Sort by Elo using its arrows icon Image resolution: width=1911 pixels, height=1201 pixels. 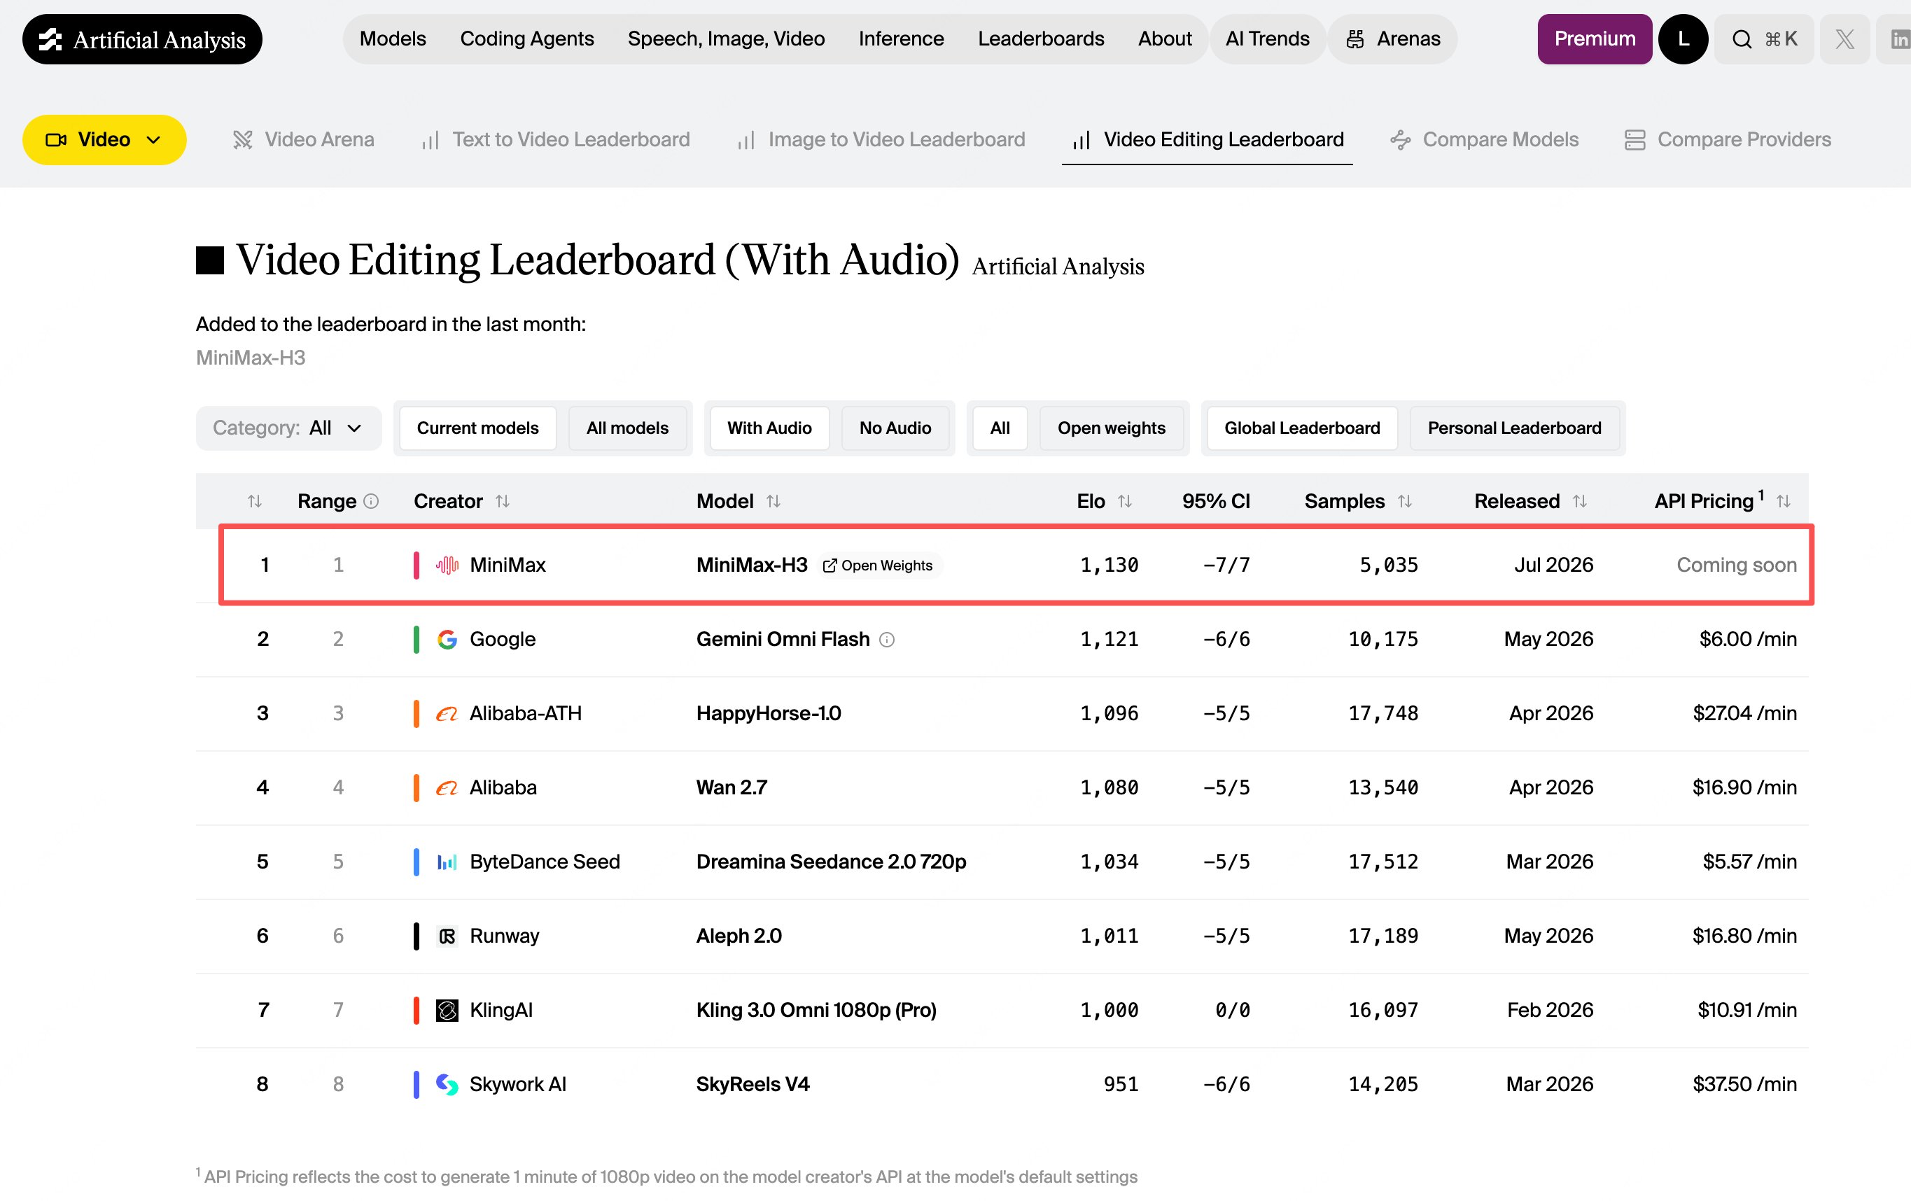tap(1124, 501)
